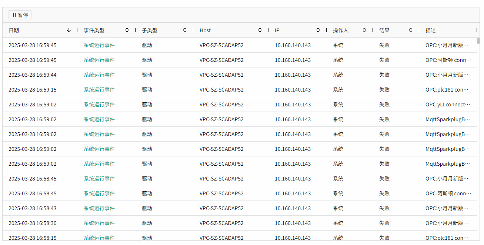The height and width of the screenshot is (245, 484).
Task: Click column resize handle after Host header
Action: click(x=268, y=30)
